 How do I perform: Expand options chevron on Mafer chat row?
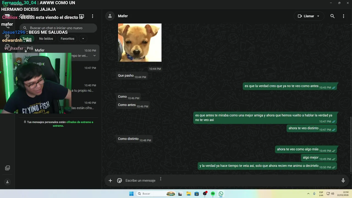pos(94,56)
